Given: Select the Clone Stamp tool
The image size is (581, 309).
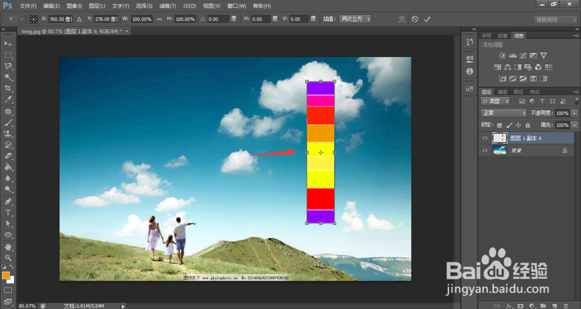Looking at the screenshot, I should pyautogui.click(x=8, y=133).
